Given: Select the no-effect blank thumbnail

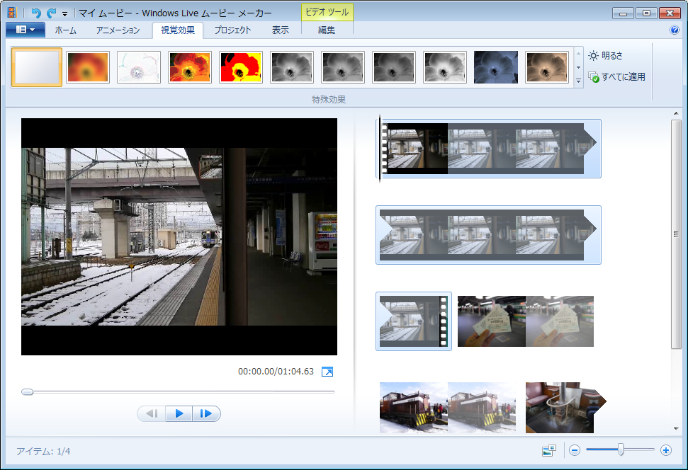Looking at the screenshot, I should point(37,67).
